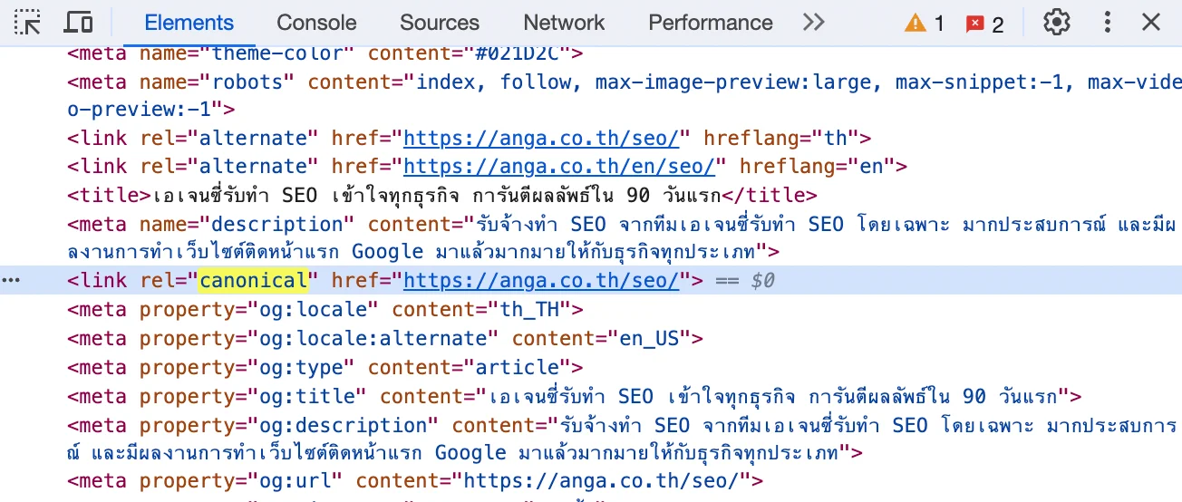This screenshot has width=1182, height=502.
Task: Click the warnings count badge showing 1
Action: (924, 24)
